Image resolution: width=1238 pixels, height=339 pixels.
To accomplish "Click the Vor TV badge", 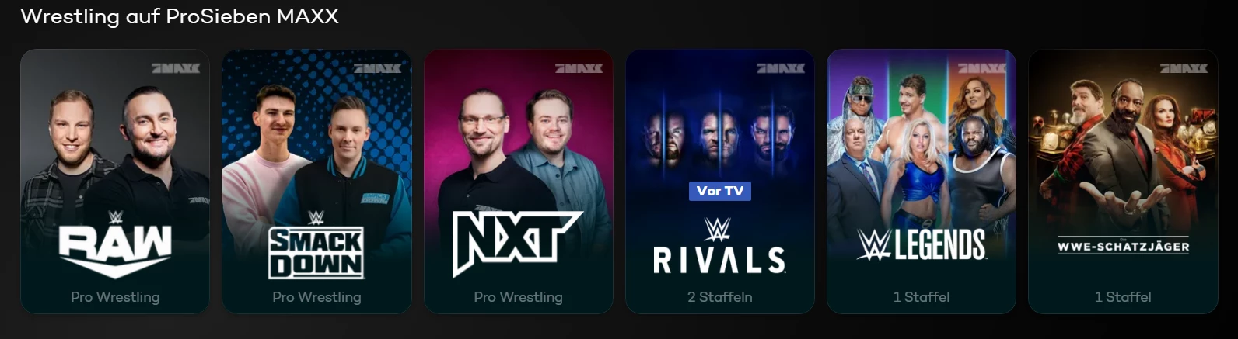I will (720, 191).
